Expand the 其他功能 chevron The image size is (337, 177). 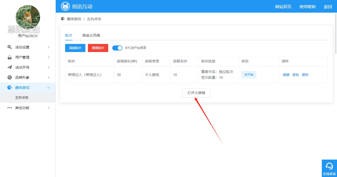tap(49, 108)
